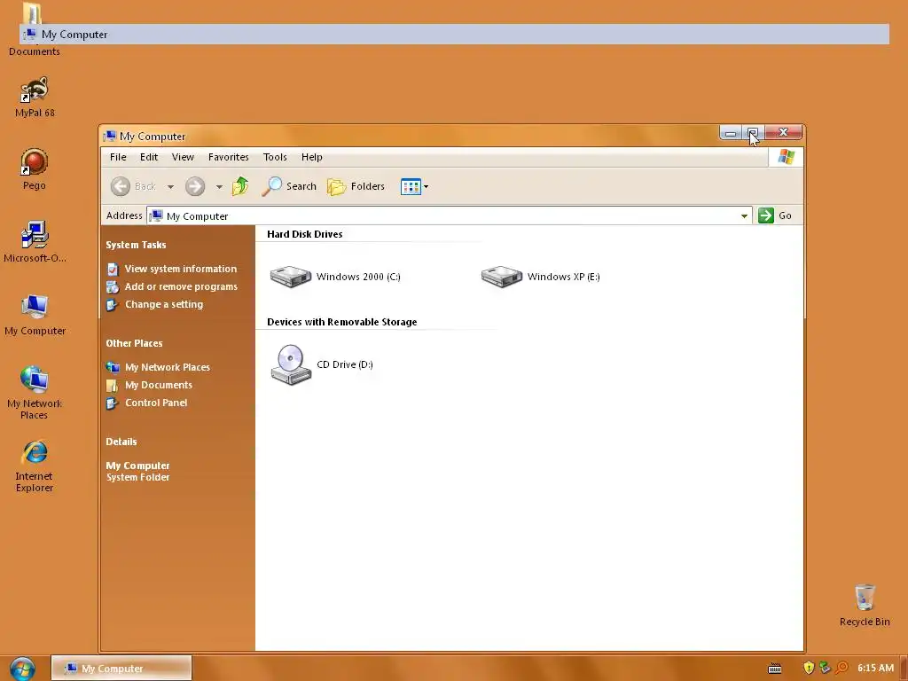Click Add or remove programs link

(181, 286)
